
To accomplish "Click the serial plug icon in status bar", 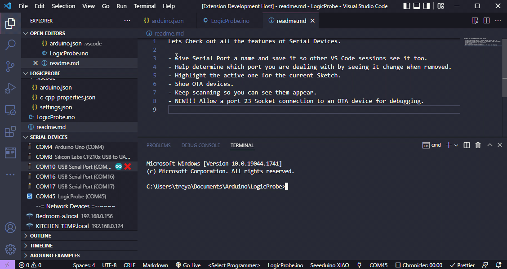I will click(x=359, y=265).
